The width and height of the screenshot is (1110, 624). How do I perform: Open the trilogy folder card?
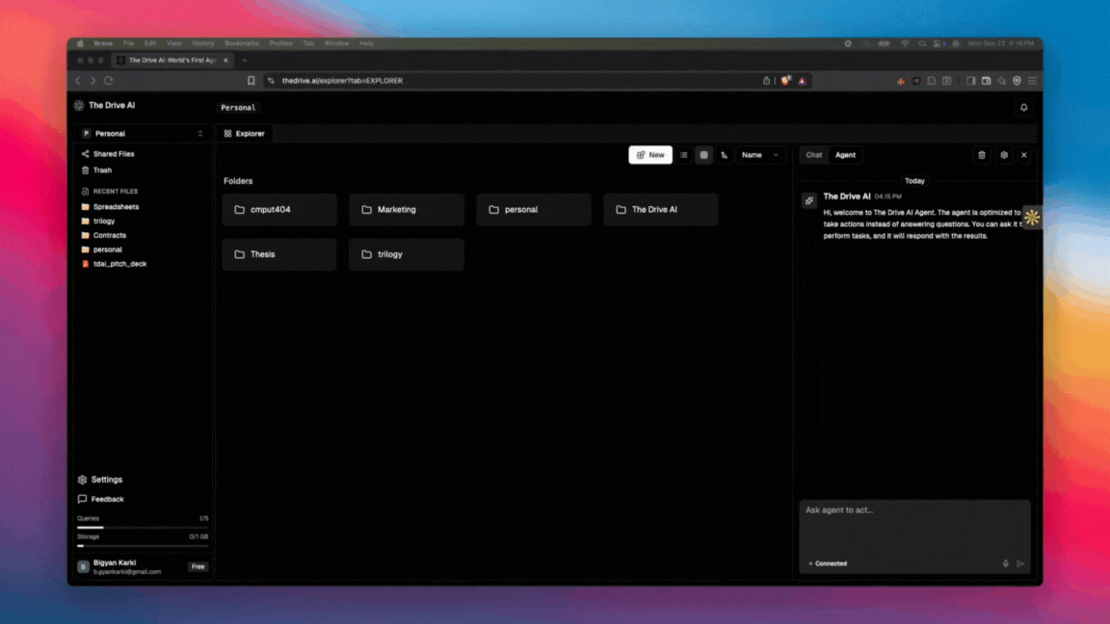click(407, 254)
